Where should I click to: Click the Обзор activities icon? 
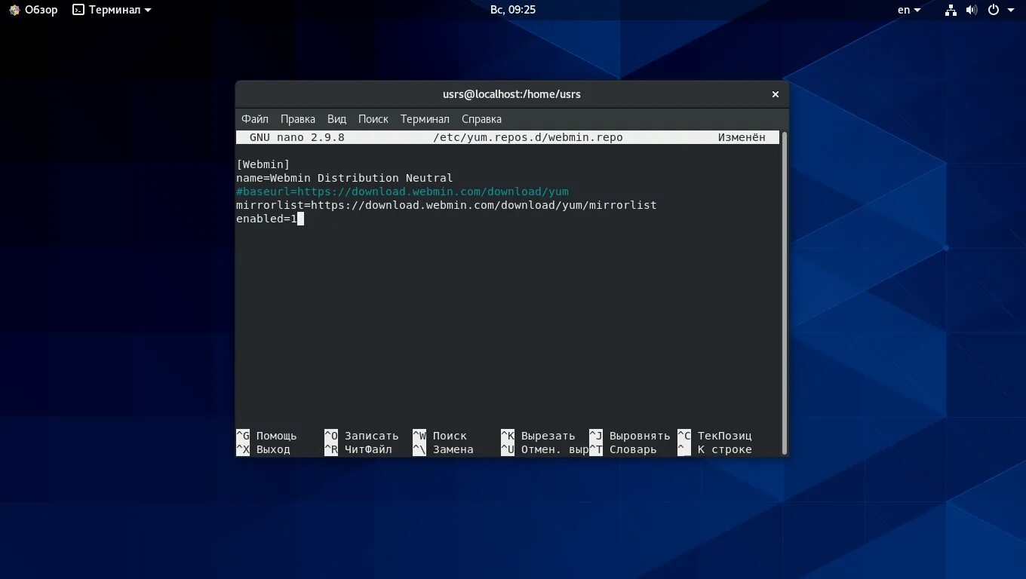point(14,10)
